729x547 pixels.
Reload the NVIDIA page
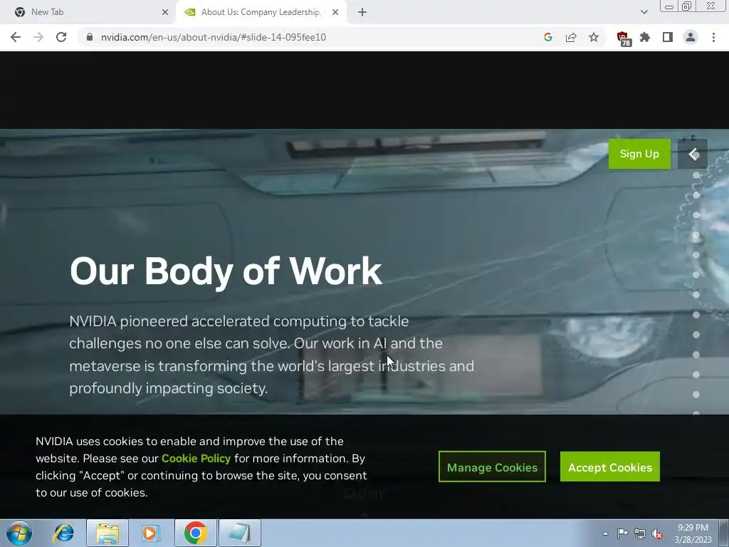(61, 37)
